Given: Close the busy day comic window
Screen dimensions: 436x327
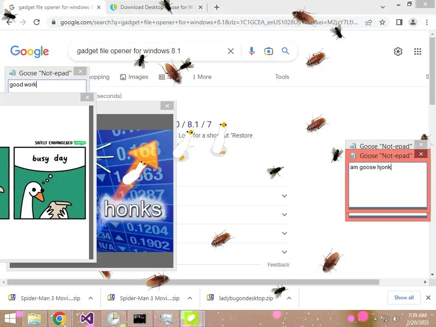Looking at the screenshot, I should tap(87, 97).
